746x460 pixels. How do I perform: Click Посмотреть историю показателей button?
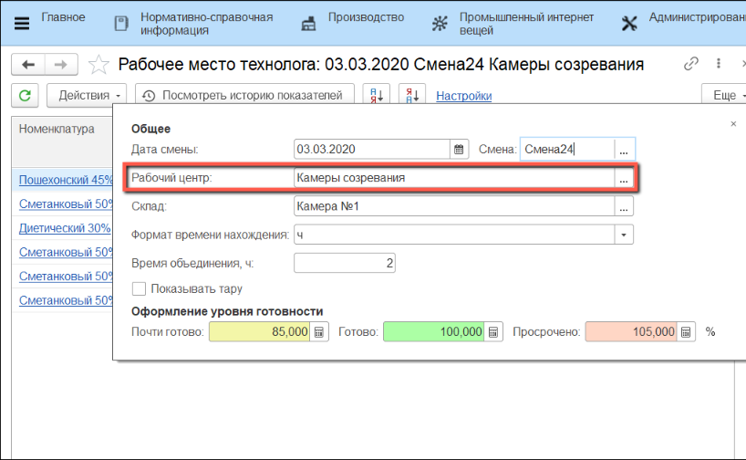click(244, 95)
